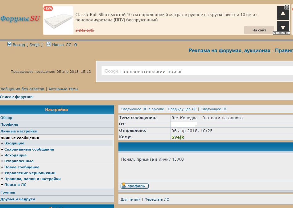Open Поиск в ЛС
The width and height of the screenshot is (293, 208).
point(15,185)
